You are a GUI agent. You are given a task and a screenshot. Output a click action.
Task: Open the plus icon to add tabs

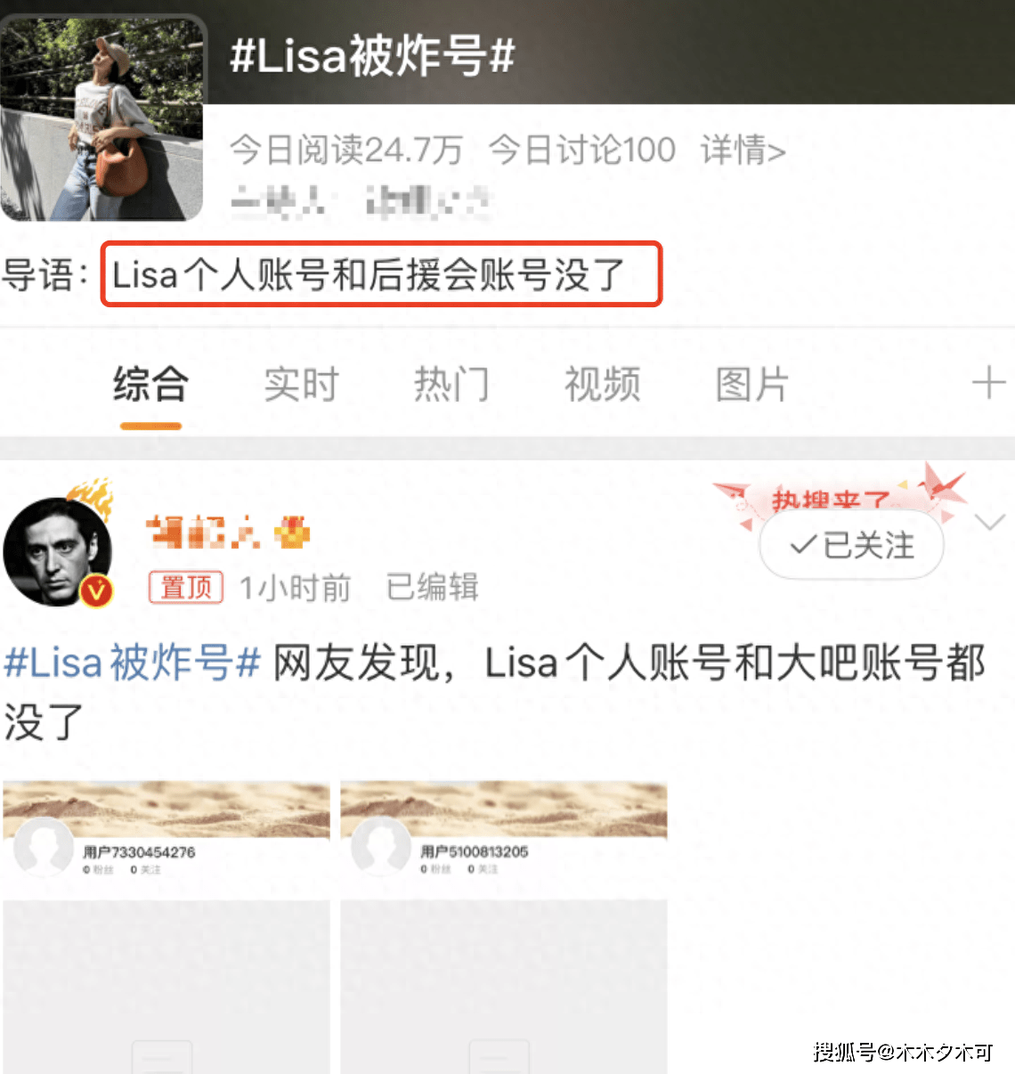pos(988,384)
